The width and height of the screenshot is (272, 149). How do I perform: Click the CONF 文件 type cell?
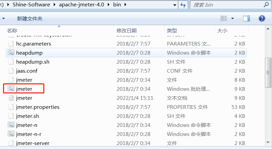coord(180,71)
